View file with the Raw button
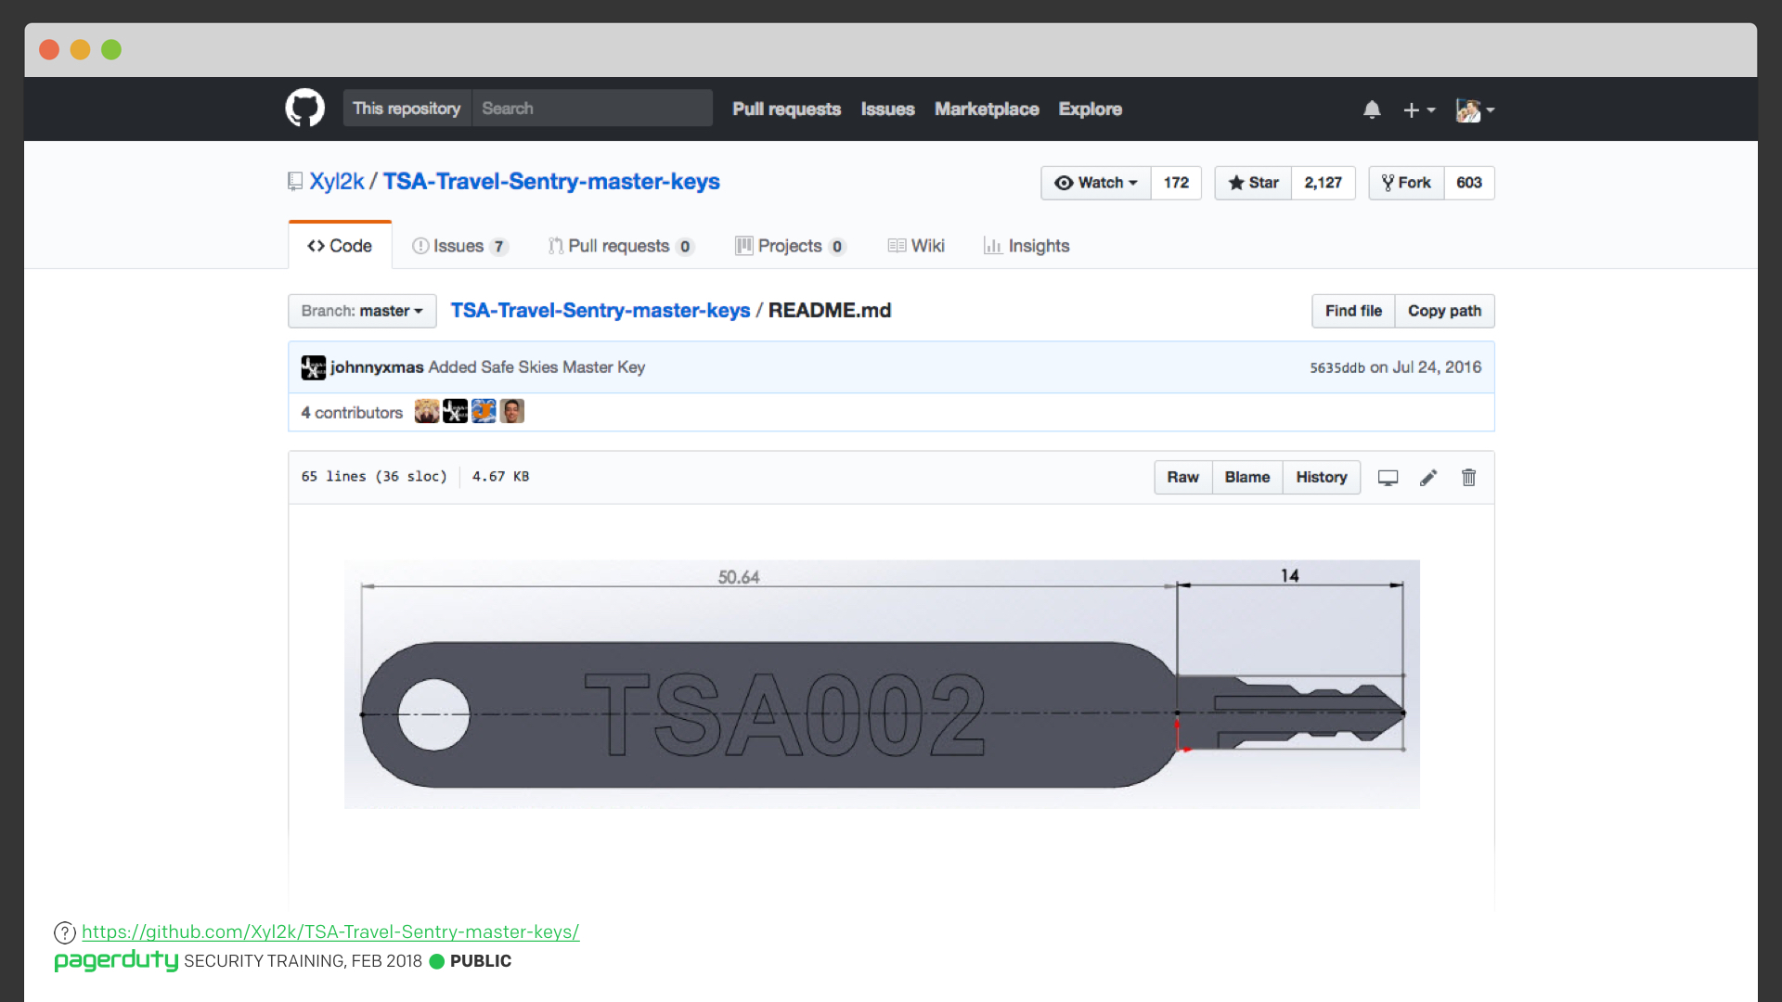 tap(1182, 477)
